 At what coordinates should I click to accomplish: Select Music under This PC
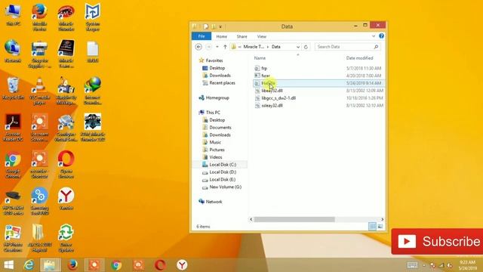[215, 142]
